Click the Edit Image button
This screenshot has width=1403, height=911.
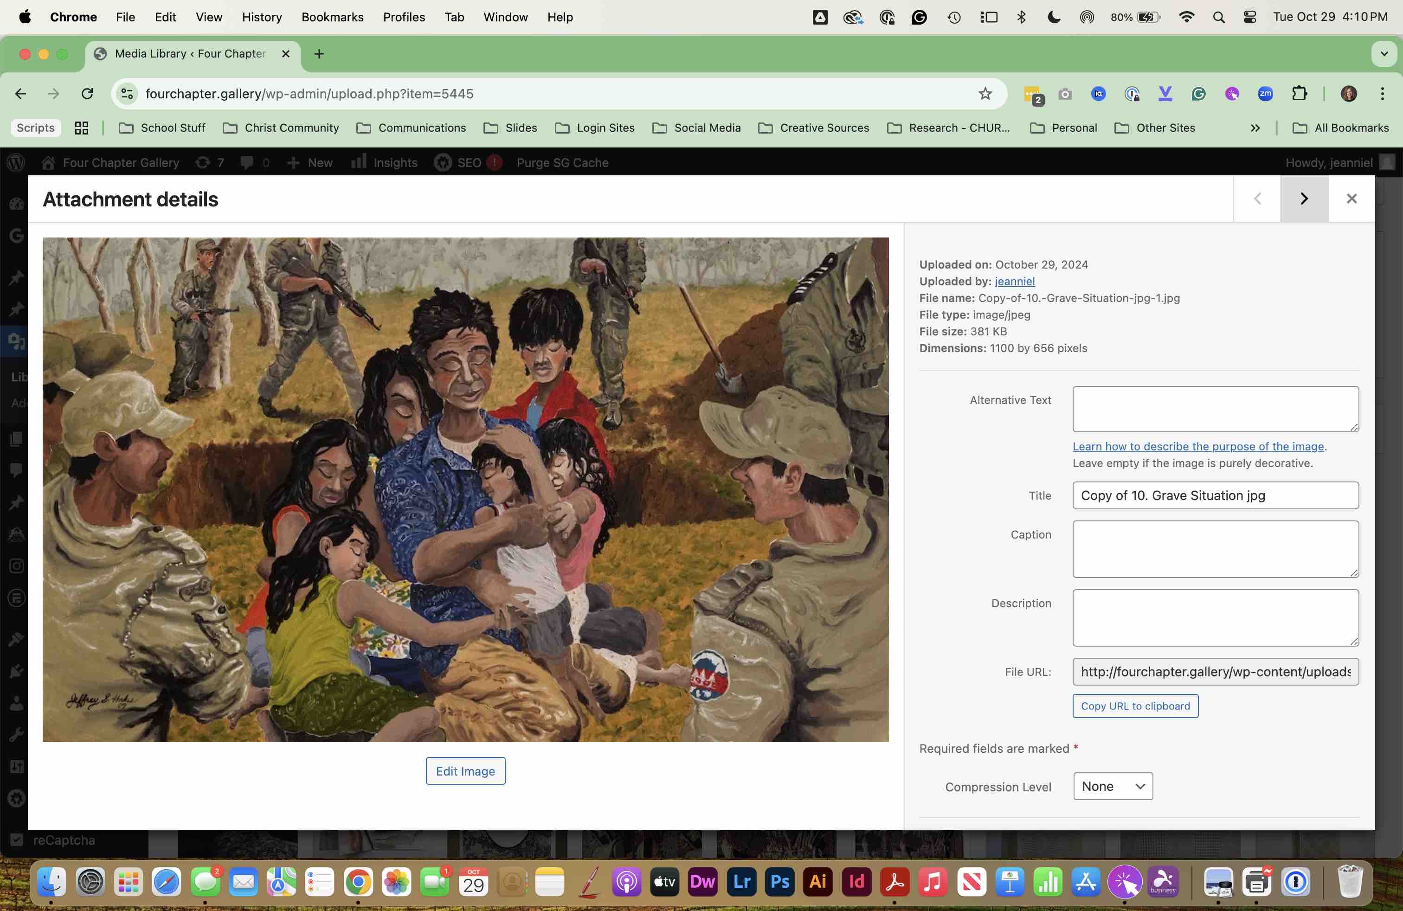click(465, 771)
